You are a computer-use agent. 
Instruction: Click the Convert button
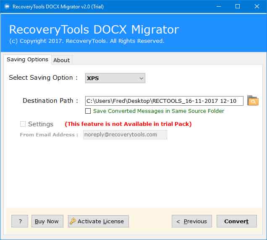236,221
